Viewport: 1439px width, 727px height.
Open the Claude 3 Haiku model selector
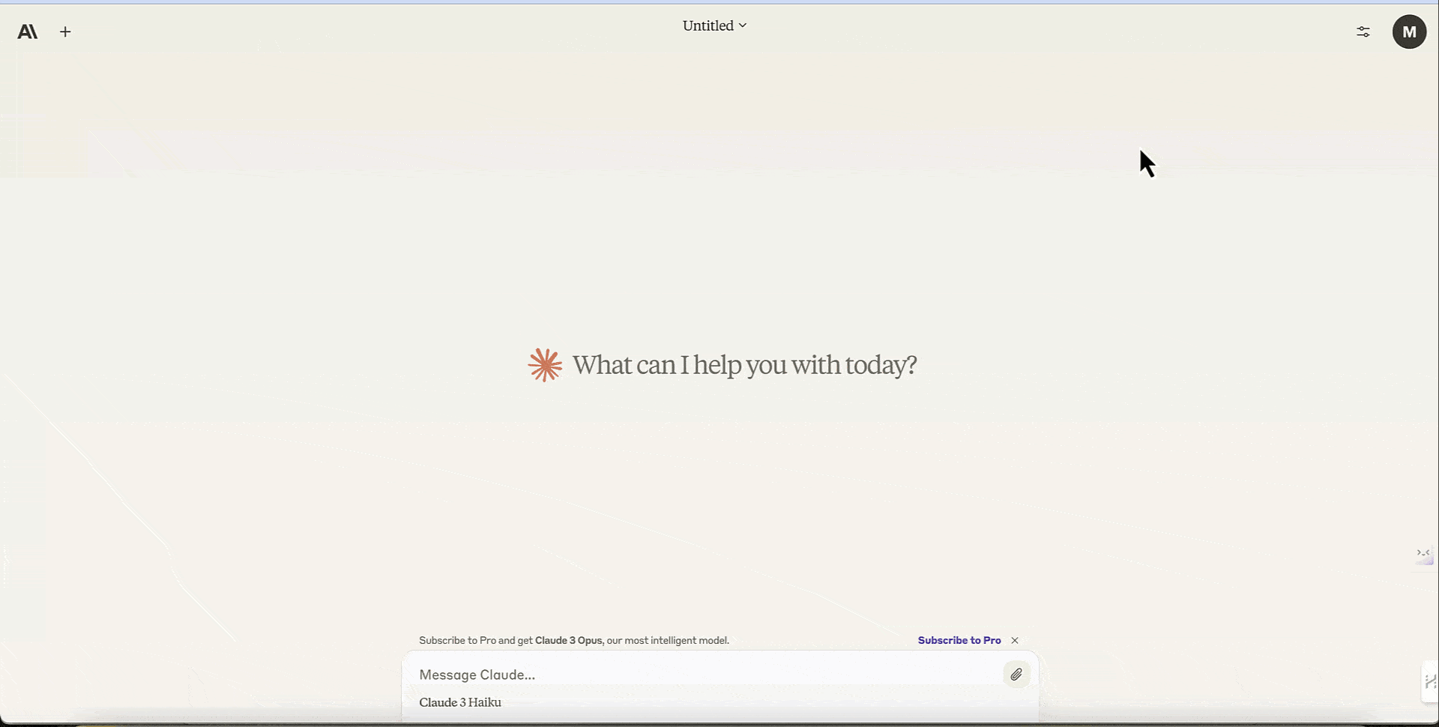460,702
